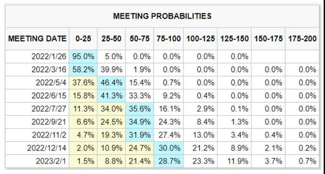Click the 175-200 column header

[x=302, y=38]
